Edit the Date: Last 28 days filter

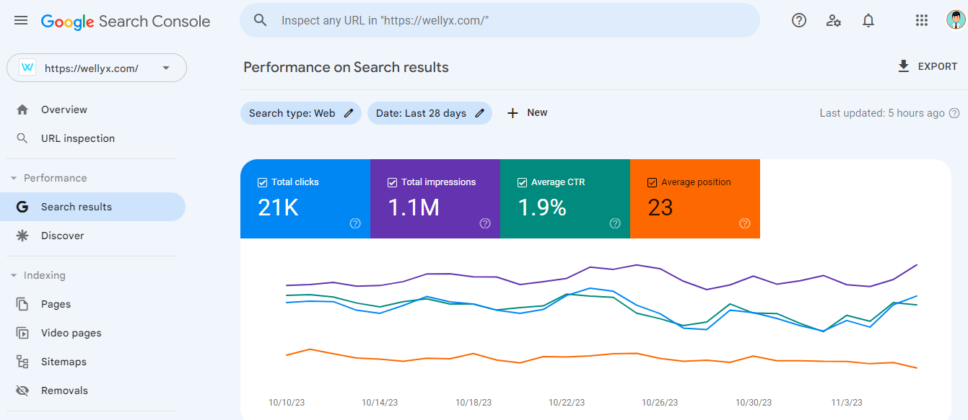point(430,113)
